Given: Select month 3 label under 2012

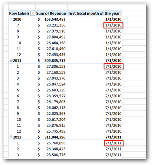Looking at the screenshot, I should coord(18,155).
